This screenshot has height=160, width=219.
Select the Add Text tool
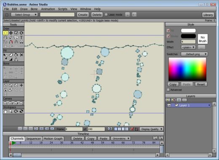[21, 37]
